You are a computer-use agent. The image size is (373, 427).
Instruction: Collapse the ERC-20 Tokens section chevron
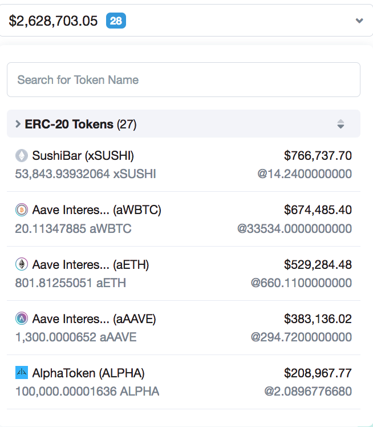(18, 124)
